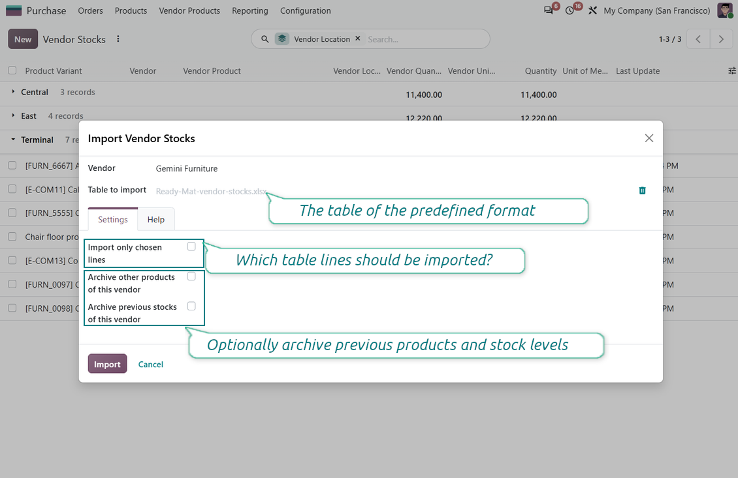Open the Vendor Products menu

(189, 10)
